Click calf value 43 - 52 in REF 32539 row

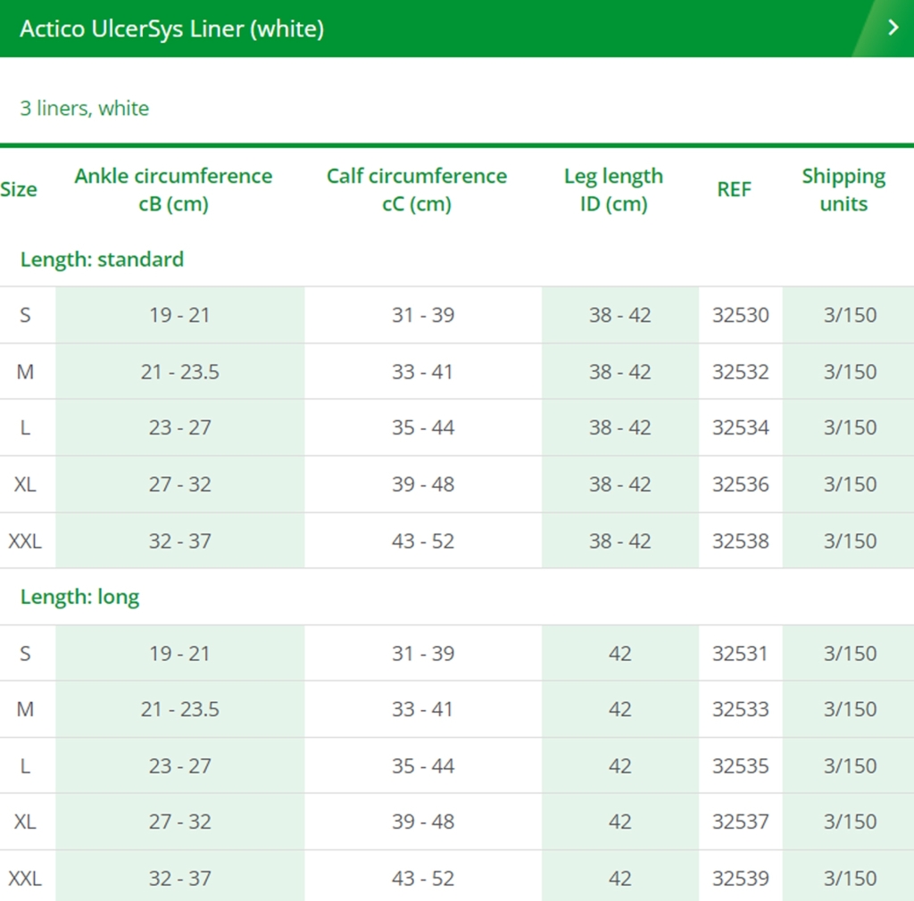pos(422,879)
